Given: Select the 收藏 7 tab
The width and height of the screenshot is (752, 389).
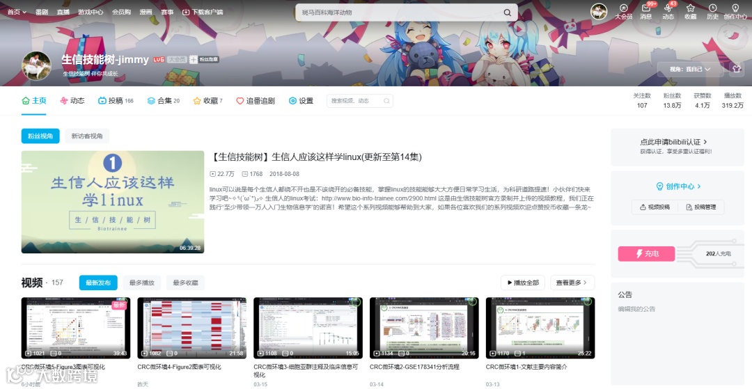Looking at the screenshot, I should coord(207,101).
